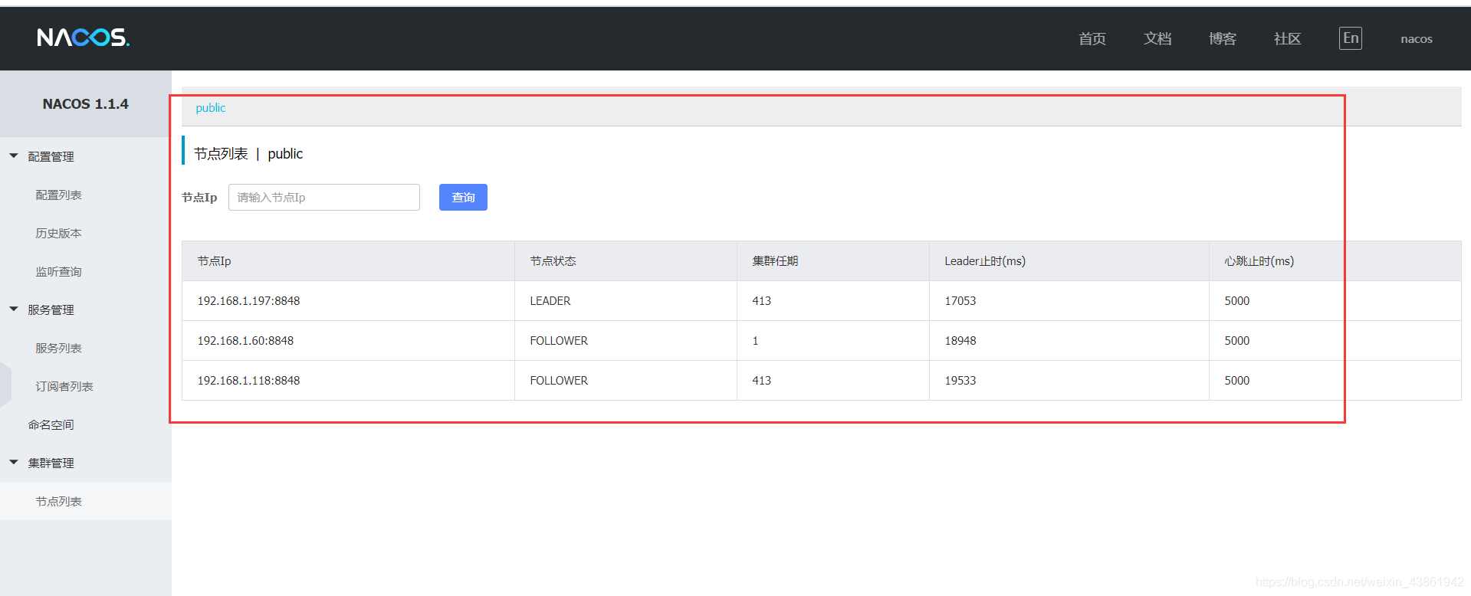
Task: Open 配置列表 in sidebar
Action: tap(58, 195)
